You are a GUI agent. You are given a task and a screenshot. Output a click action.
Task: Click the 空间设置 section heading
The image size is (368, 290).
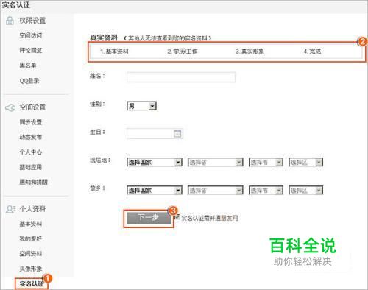(32, 107)
